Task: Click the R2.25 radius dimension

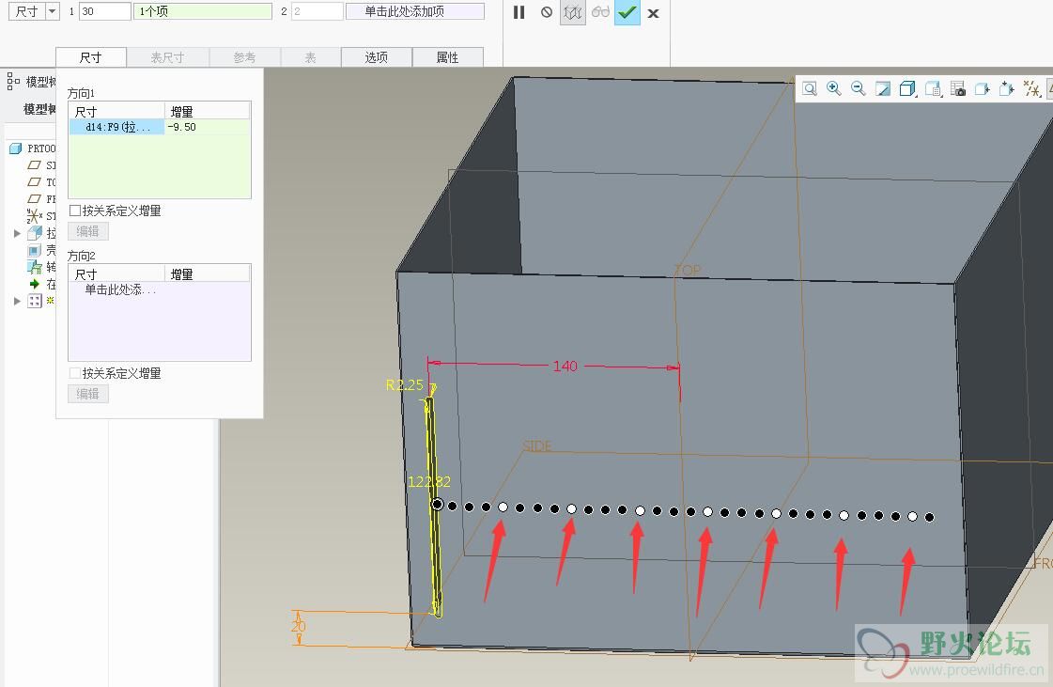Action: (x=405, y=385)
